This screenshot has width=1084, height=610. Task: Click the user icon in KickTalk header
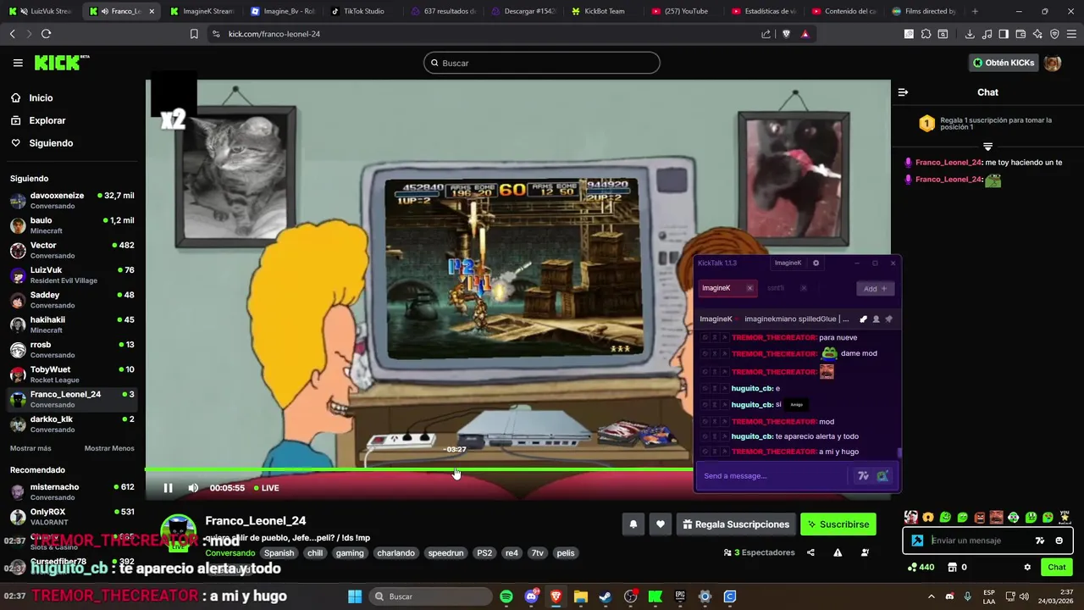click(876, 319)
